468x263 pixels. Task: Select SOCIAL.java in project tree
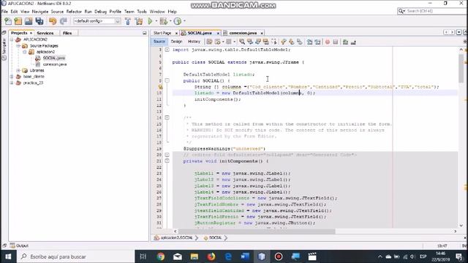(53, 58)
